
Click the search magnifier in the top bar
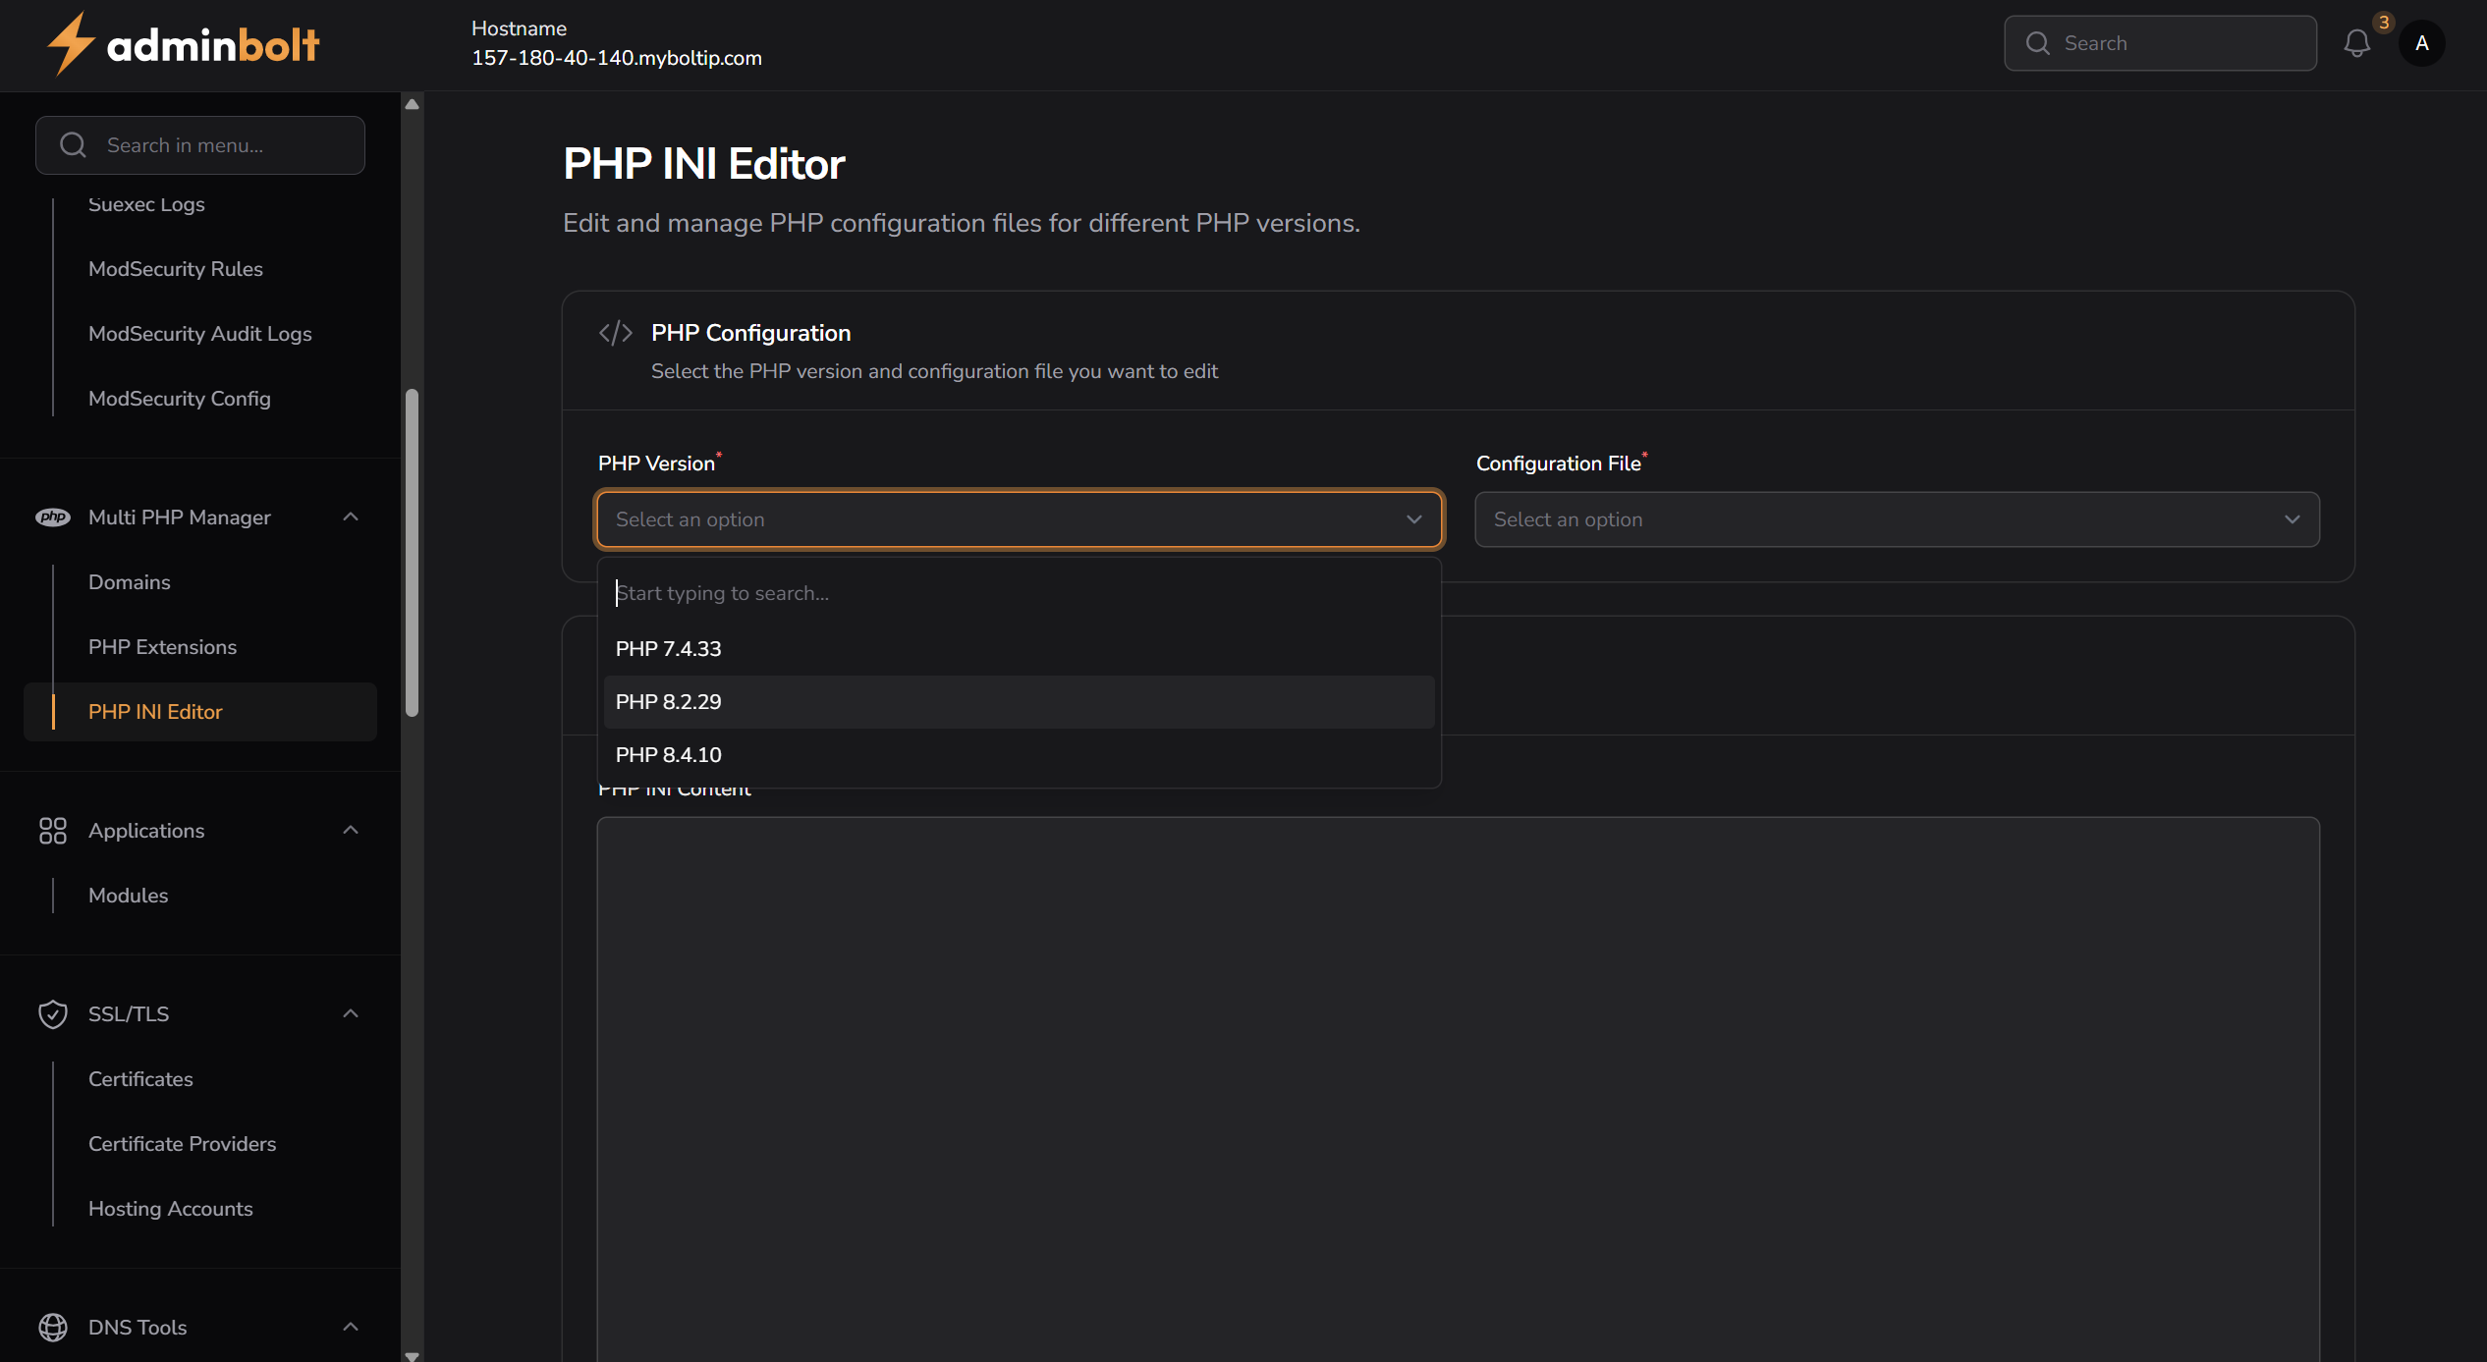2038,43
